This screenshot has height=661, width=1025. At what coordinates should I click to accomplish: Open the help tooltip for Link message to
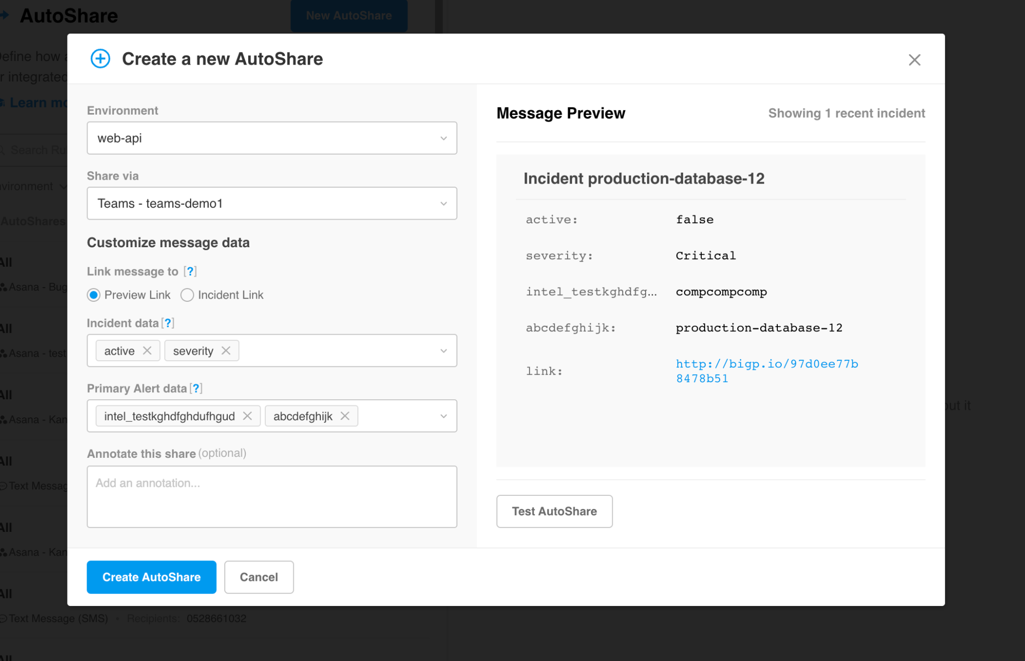[x=191, y=271]
